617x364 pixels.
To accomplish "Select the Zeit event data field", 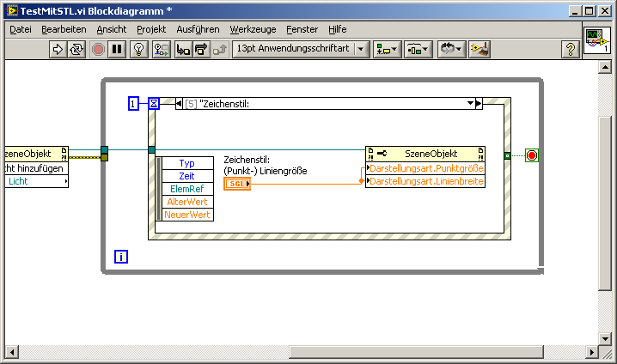I will [187, 176].
